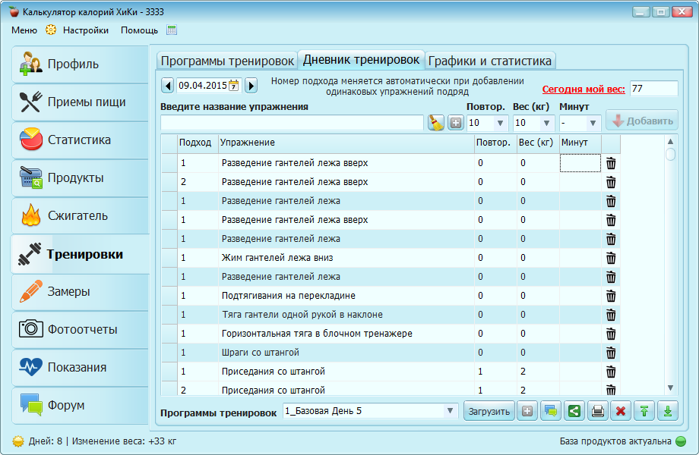Go to next day arrow
The image size is (699, 455).
(x=251, y=86)
